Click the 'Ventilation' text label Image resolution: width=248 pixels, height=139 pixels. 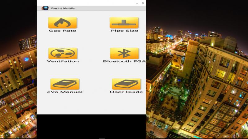63,61
